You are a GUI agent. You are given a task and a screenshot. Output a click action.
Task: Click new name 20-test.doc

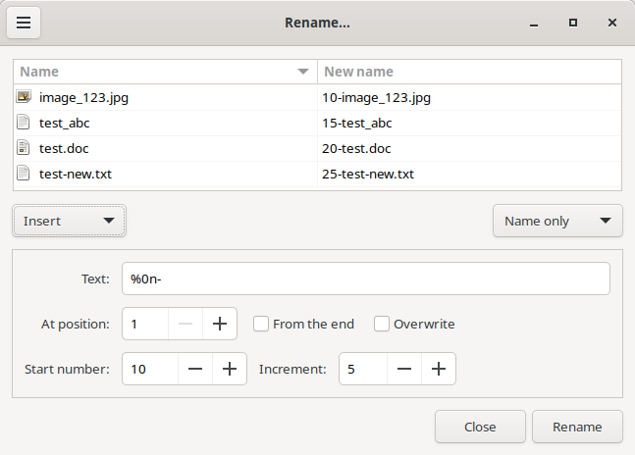(356, 148)
